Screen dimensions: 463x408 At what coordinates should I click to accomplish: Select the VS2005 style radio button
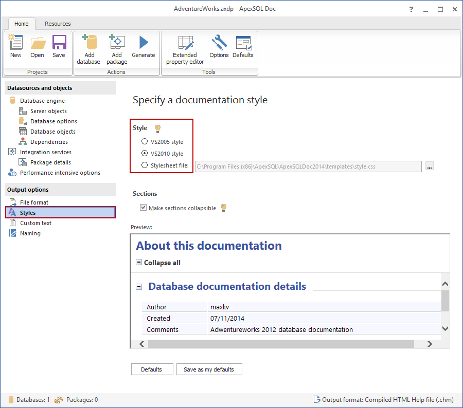145,142
